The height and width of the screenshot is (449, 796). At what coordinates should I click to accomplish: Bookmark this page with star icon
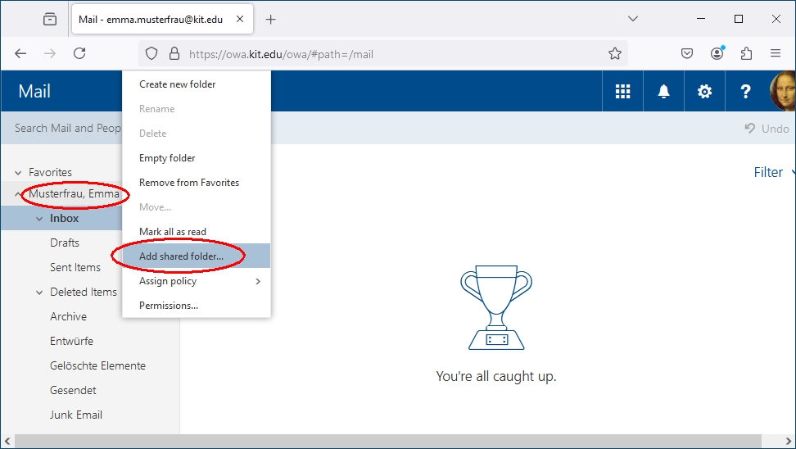615,53
